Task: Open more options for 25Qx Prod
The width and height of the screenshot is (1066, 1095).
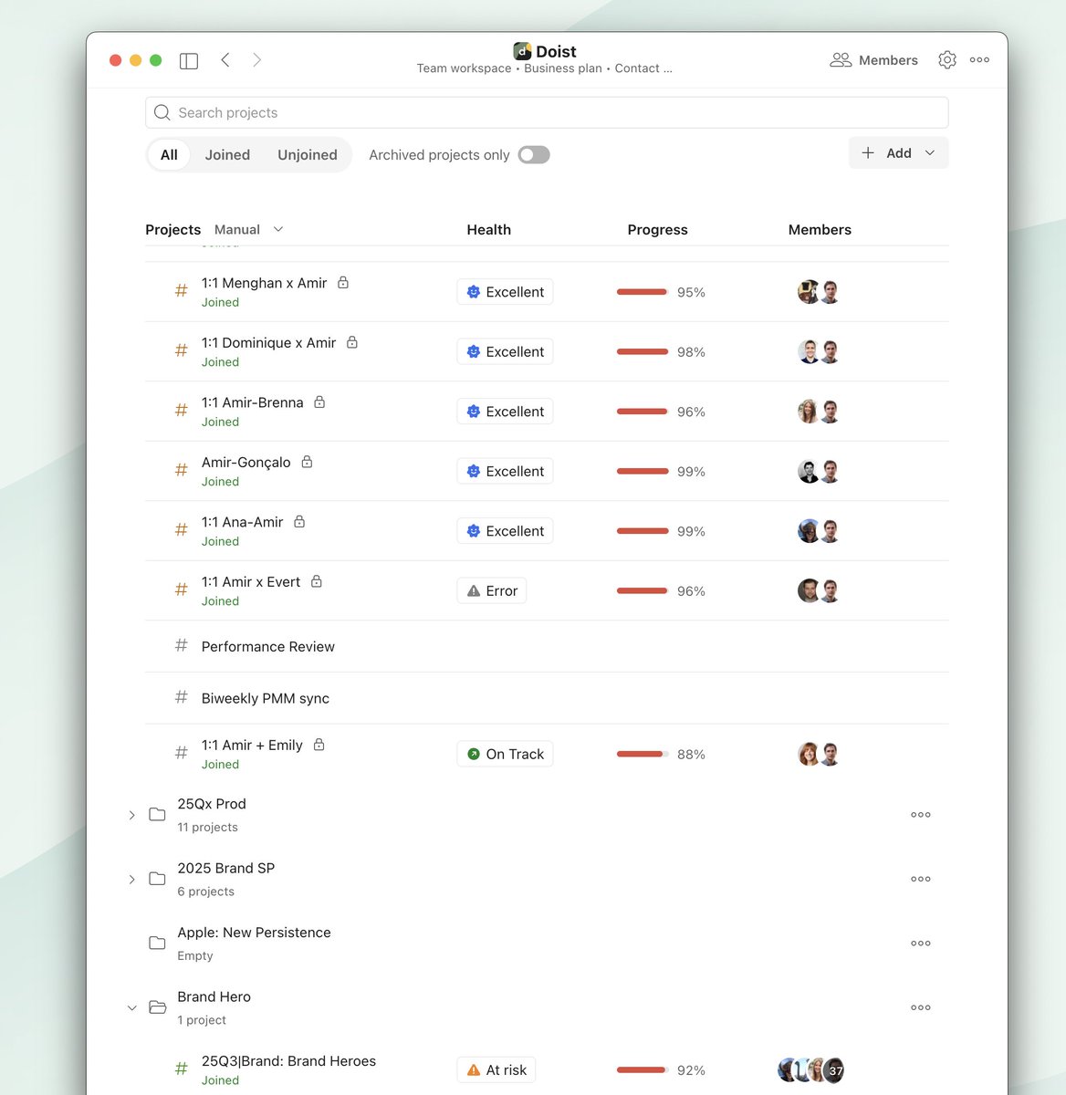Action: (921, 815)
